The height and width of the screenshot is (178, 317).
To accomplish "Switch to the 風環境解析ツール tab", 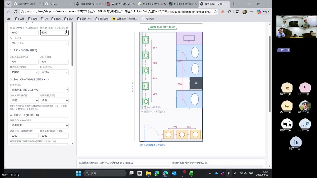I will (x=90, y=4).
